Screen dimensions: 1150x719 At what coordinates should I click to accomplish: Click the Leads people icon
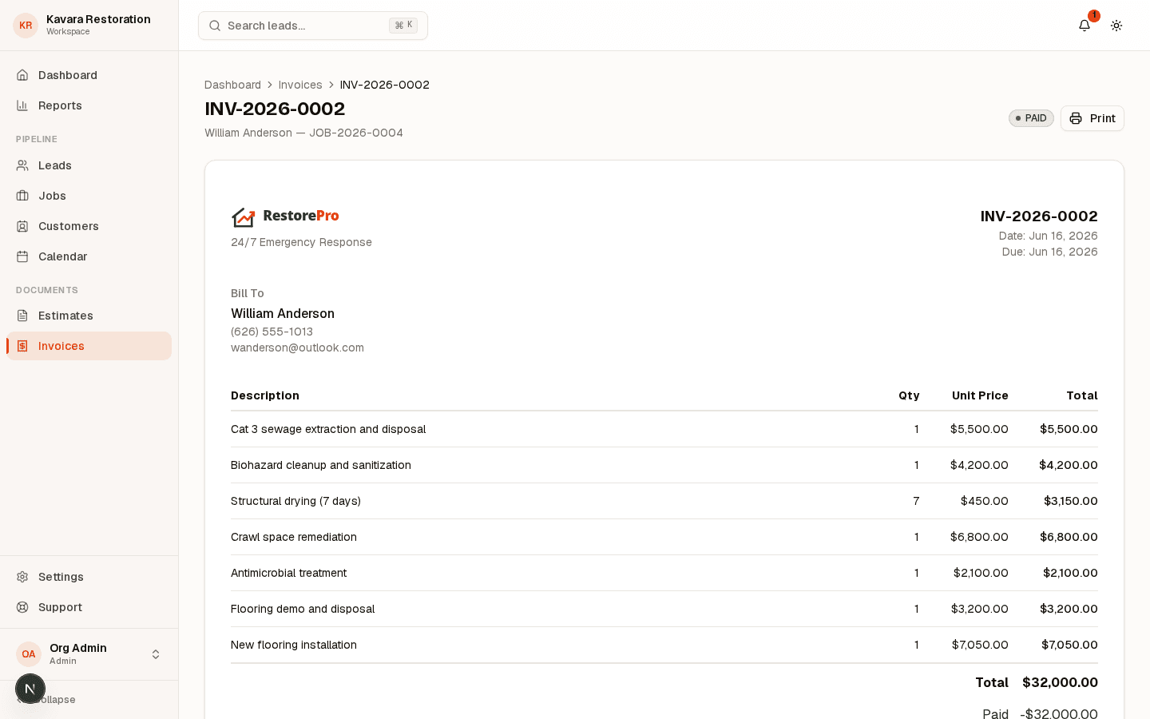pos(22,165)
